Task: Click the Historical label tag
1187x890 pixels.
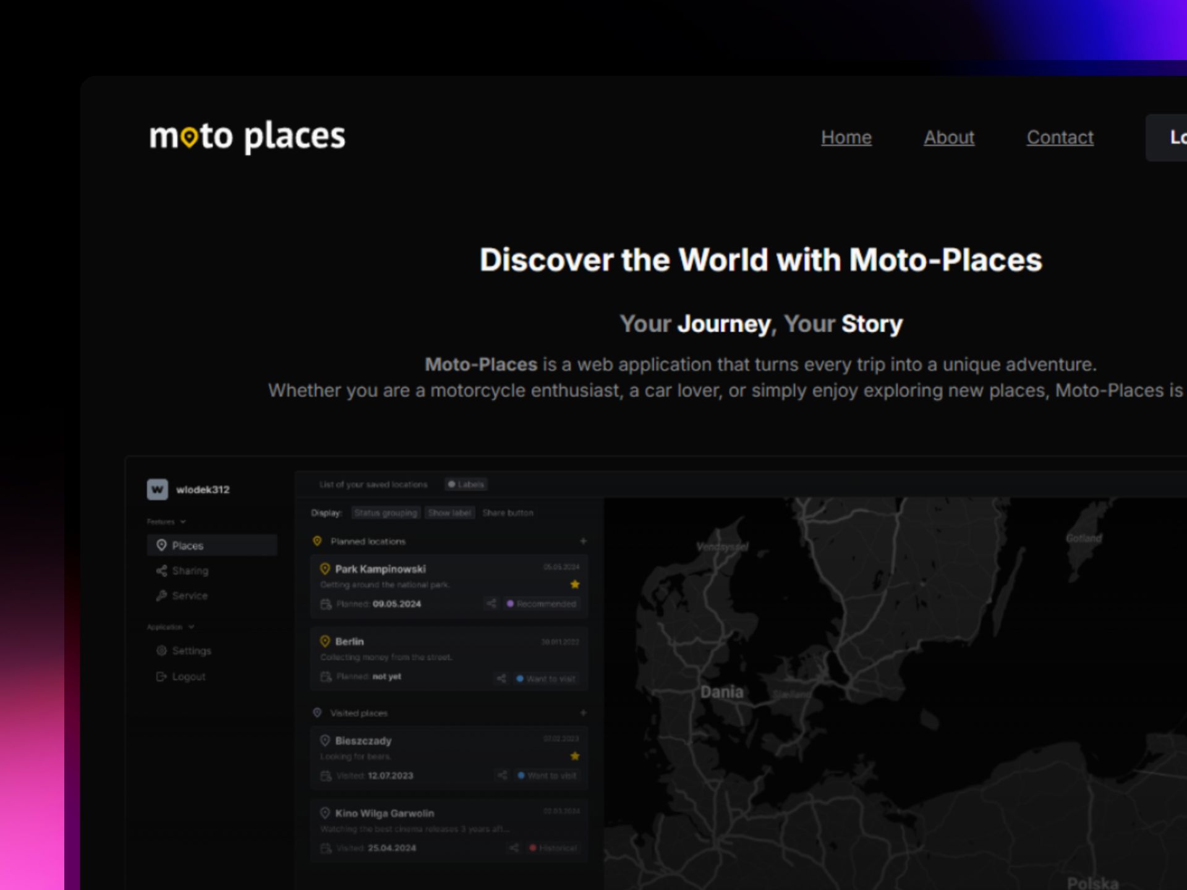Action: point(553,848)
